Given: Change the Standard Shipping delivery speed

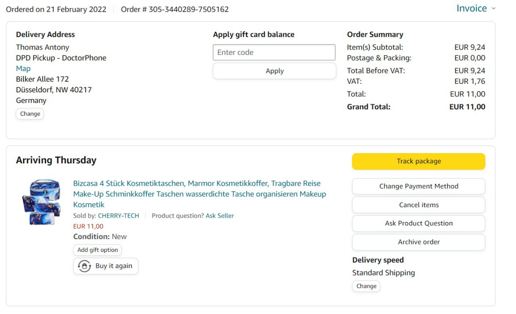Looking at the screenshot, I should tap(366, 286).
